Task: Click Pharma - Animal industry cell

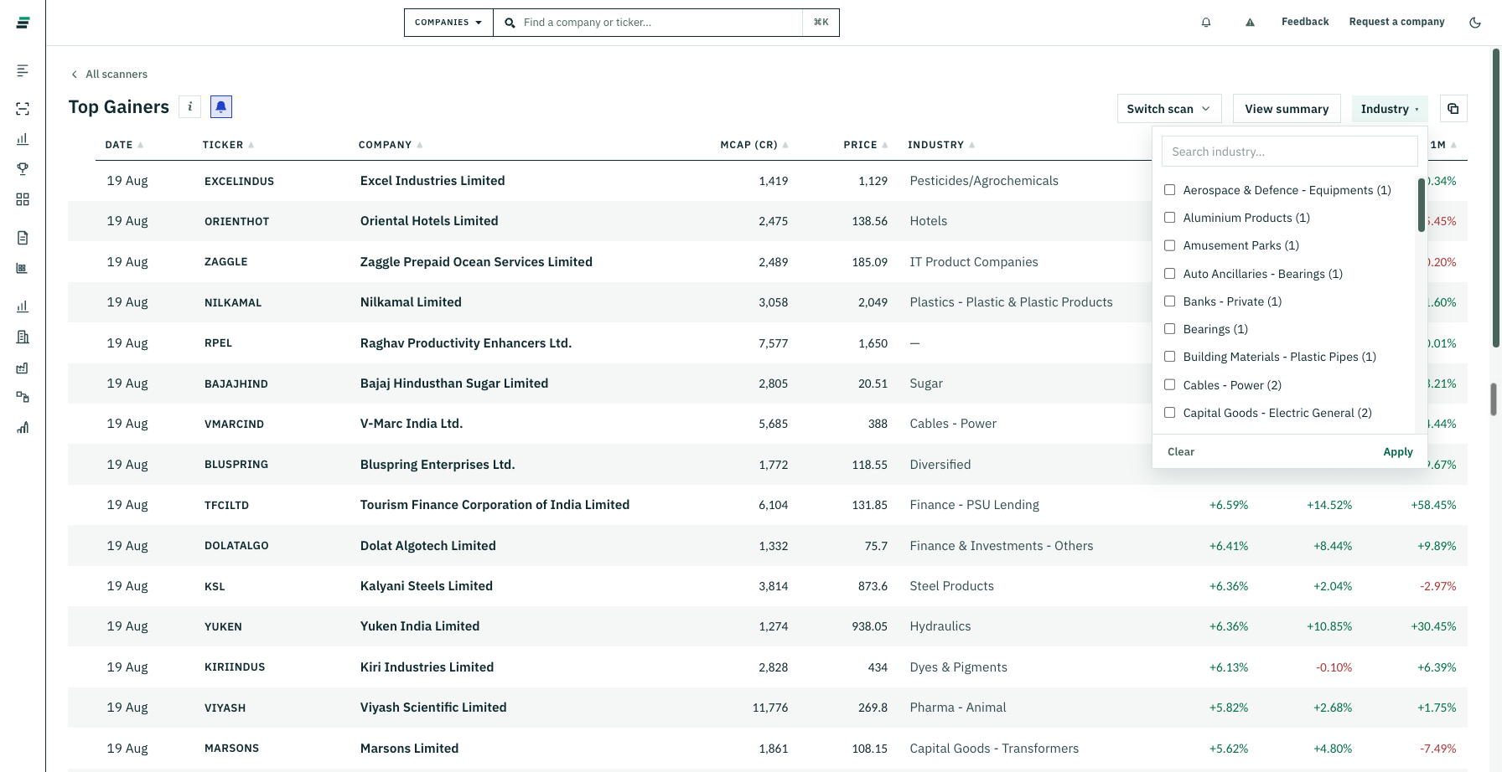Action: (958, 708)
